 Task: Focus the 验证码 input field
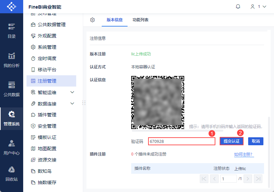tap(182, 141)
